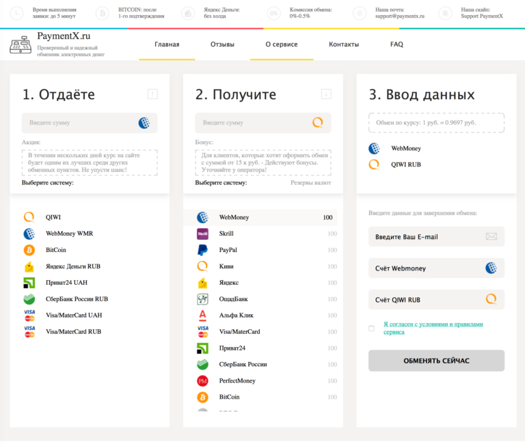Open the terms and rules agreement link

[433, 328]
